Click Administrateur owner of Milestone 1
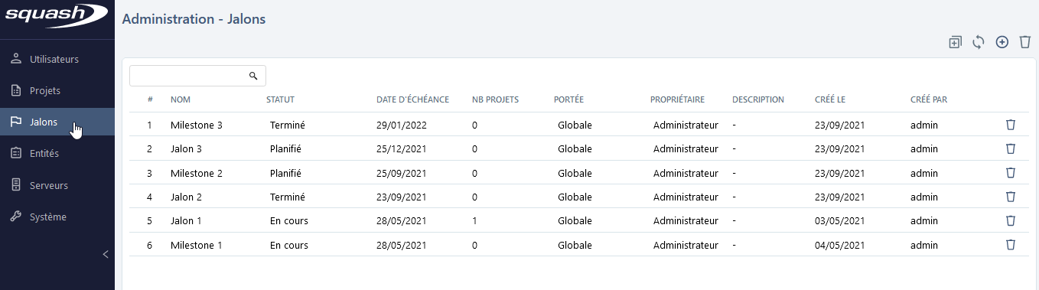This screenshot has width=1039, height=290. [686, 245]
